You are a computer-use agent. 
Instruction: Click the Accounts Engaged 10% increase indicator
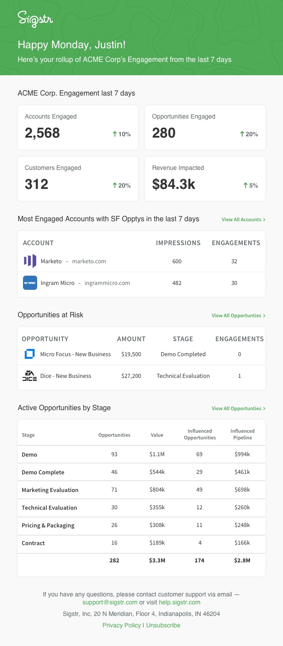pyautogui.click(x=122, y=134)
